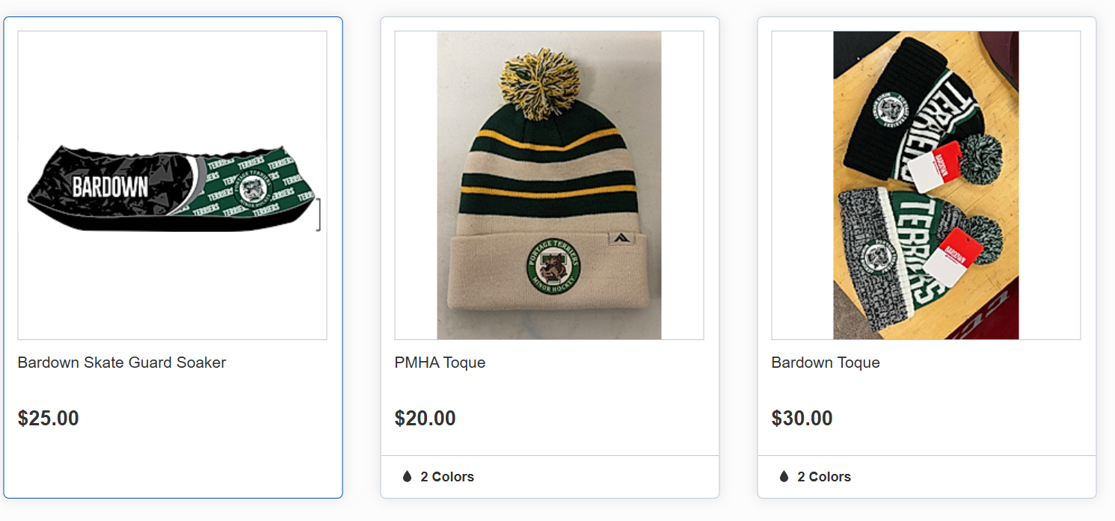This screenshot has height=521, width=1115.
Task: Click the $20.00 price for PMHA Toque
Action: click(426, 418)
